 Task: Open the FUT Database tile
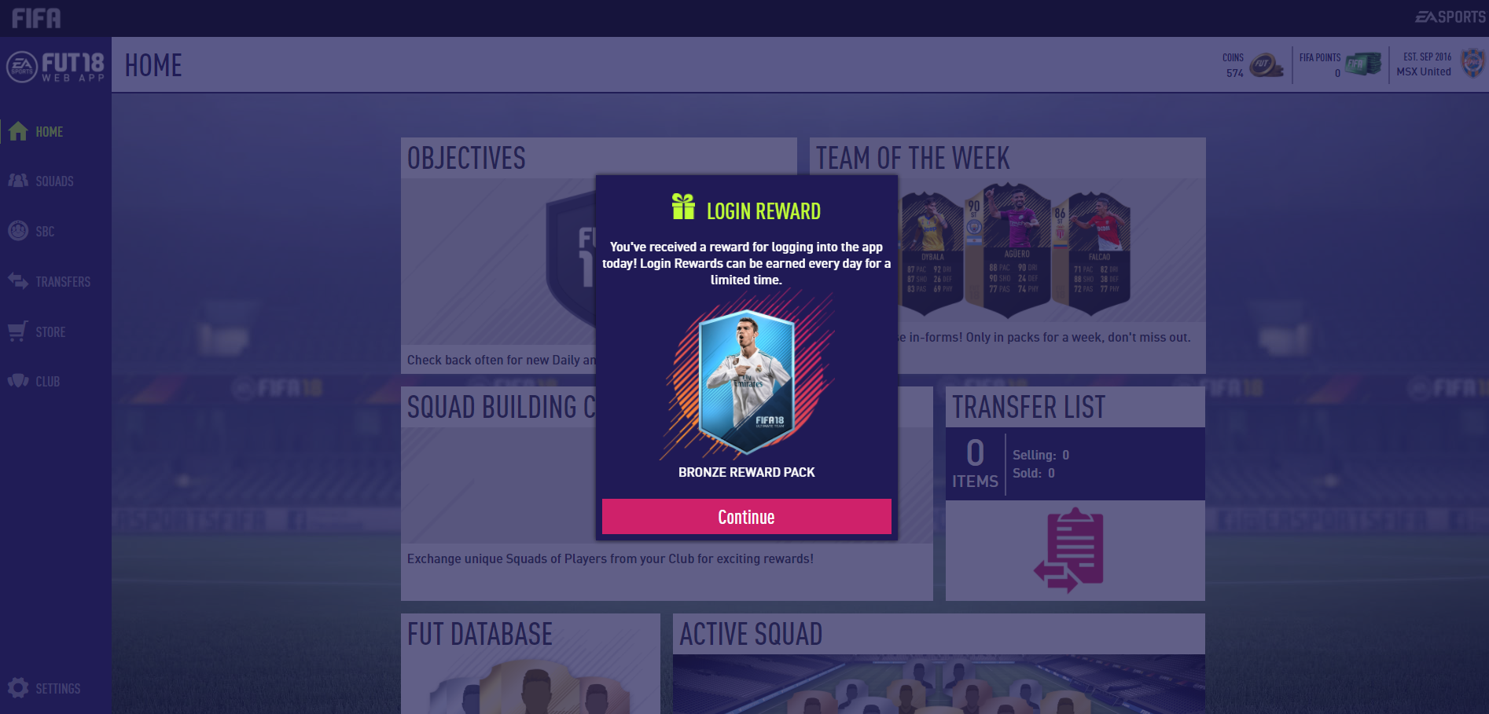pyautogui.click(x=531, y=664)
